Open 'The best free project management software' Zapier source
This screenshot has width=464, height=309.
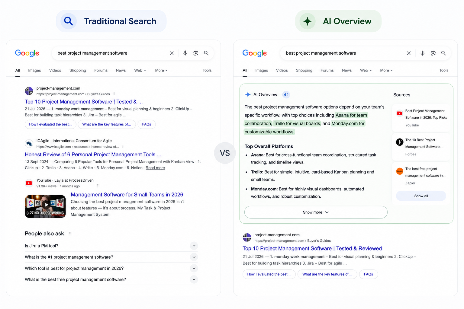click(421, 176)
